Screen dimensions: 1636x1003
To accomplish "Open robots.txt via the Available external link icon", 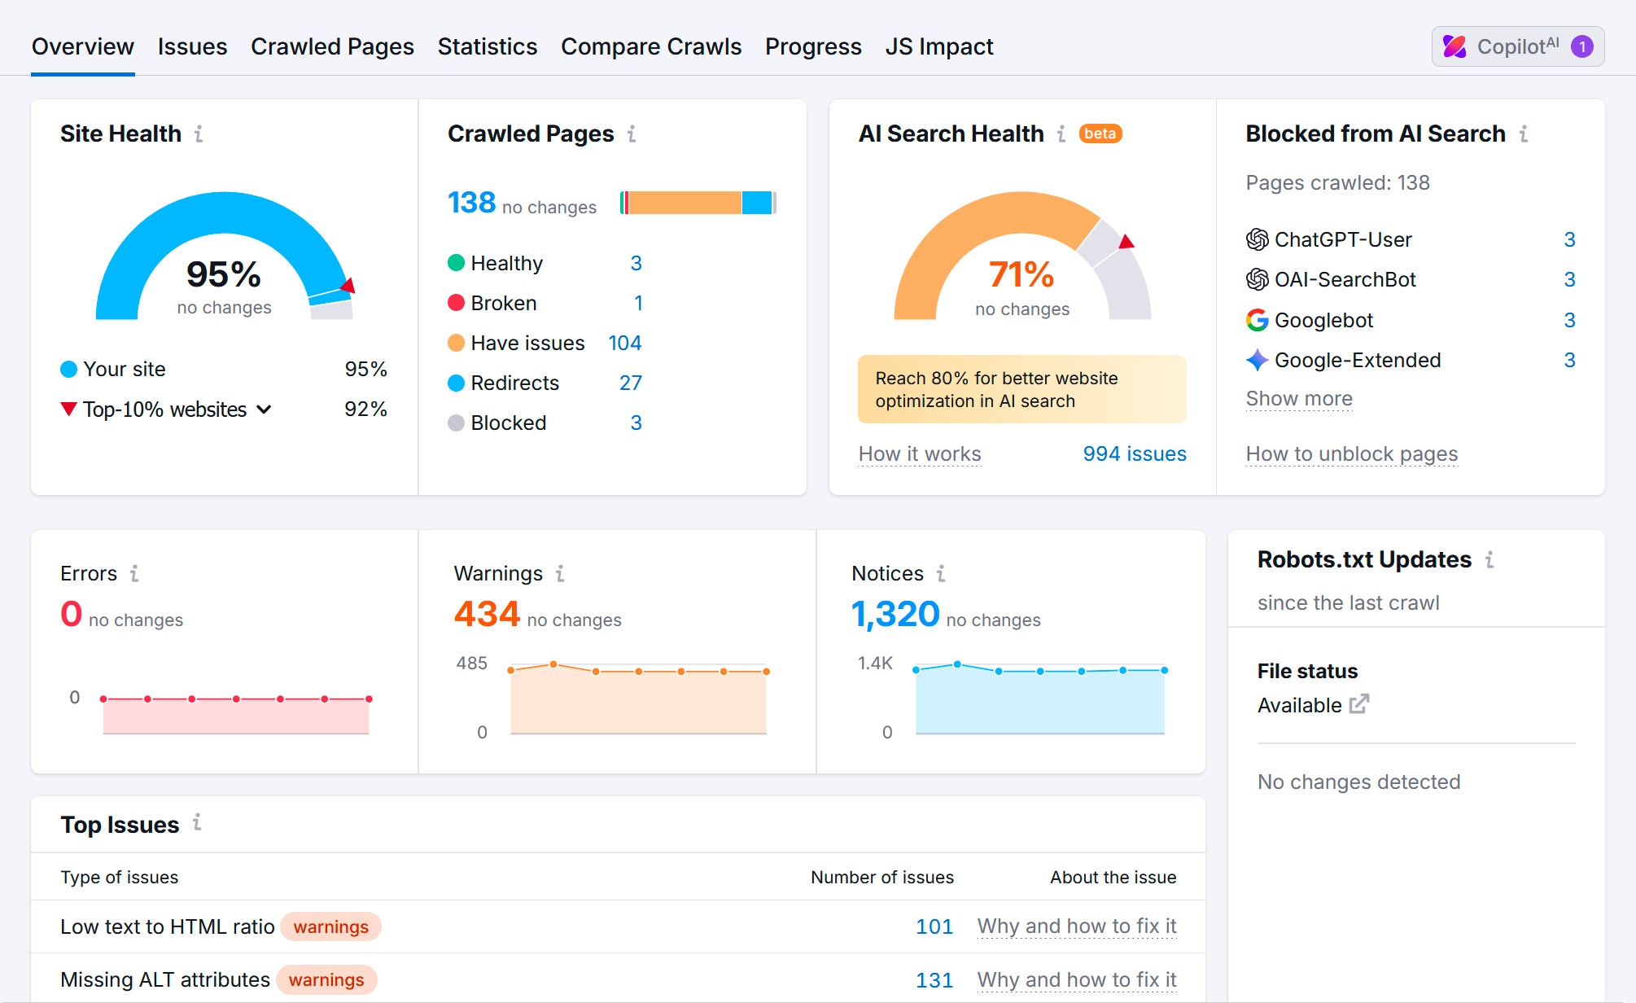I will point(1359,704).
